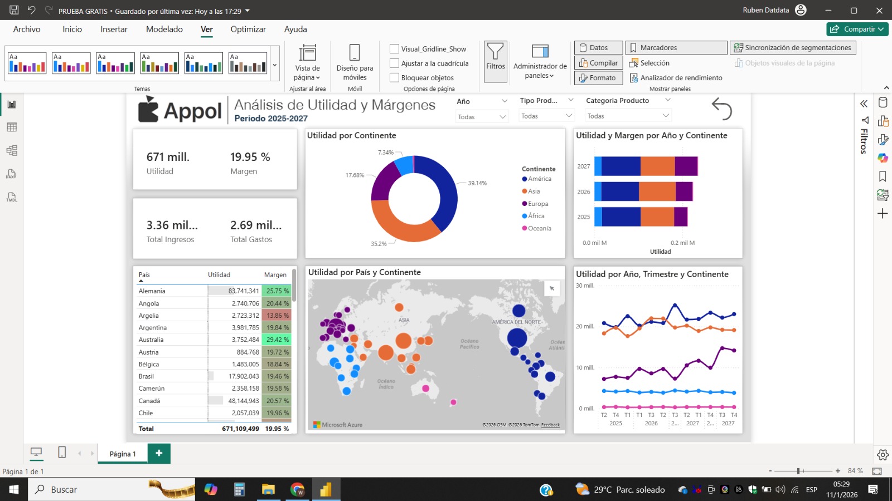Click the zoom level slider
The image size is (892, 501).
click(799, 471)
